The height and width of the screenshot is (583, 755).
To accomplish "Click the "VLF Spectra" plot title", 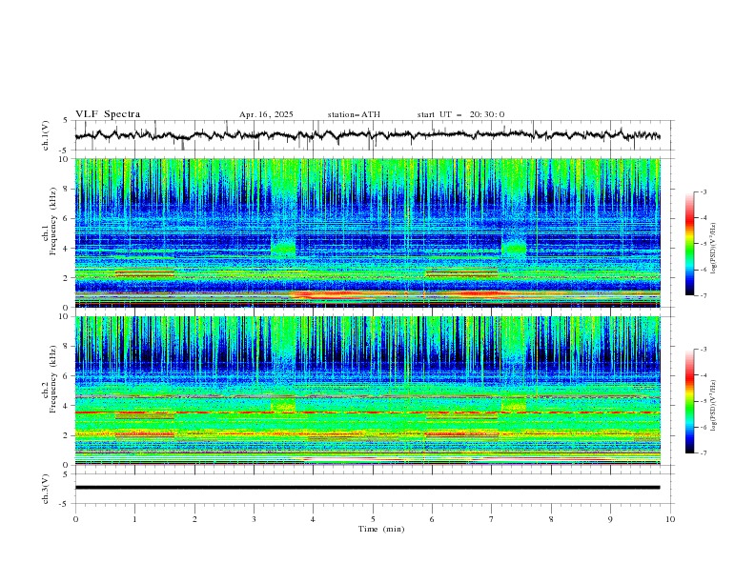I will pyautogui.click(x=108, y=114).
